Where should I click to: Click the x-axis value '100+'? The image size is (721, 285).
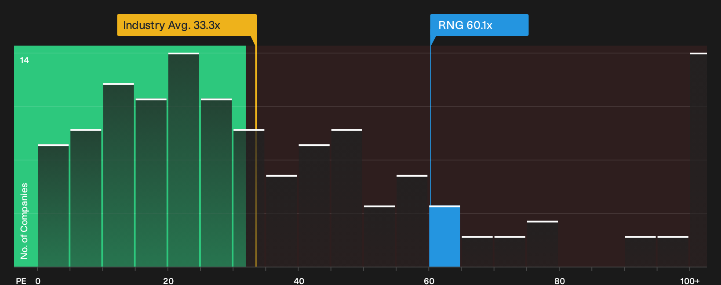tap(690, 281)
